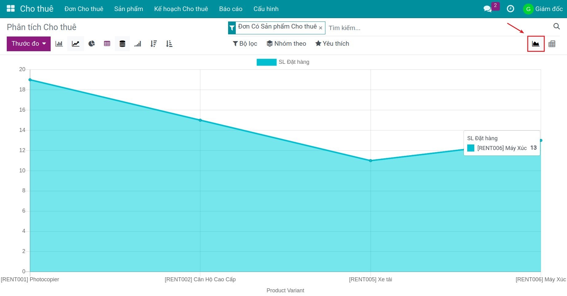Switch to bar chart mode
This screenshot has width=567, height=296.
[59, 44]
